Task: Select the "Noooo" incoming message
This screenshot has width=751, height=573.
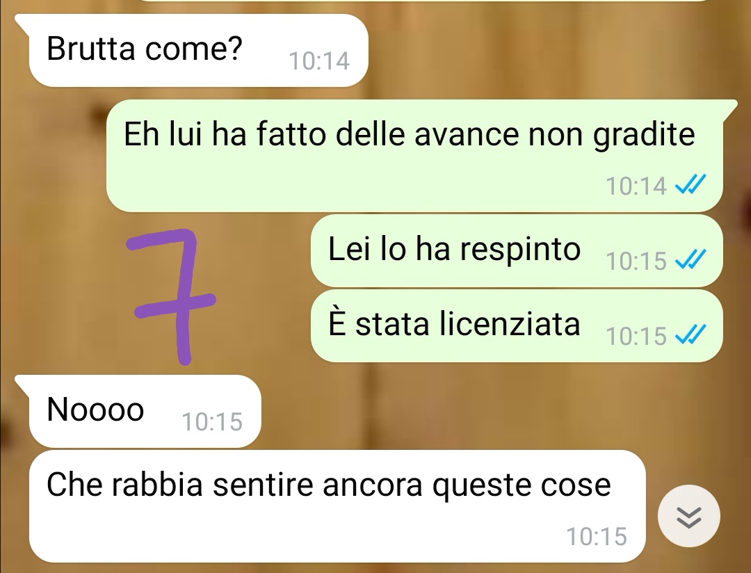Action: tap(145, 411)
